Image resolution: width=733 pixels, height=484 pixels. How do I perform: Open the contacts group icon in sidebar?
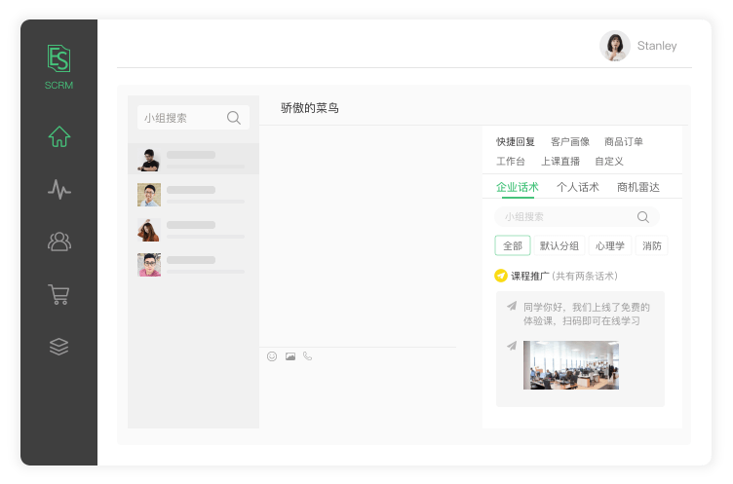(59, 242)
